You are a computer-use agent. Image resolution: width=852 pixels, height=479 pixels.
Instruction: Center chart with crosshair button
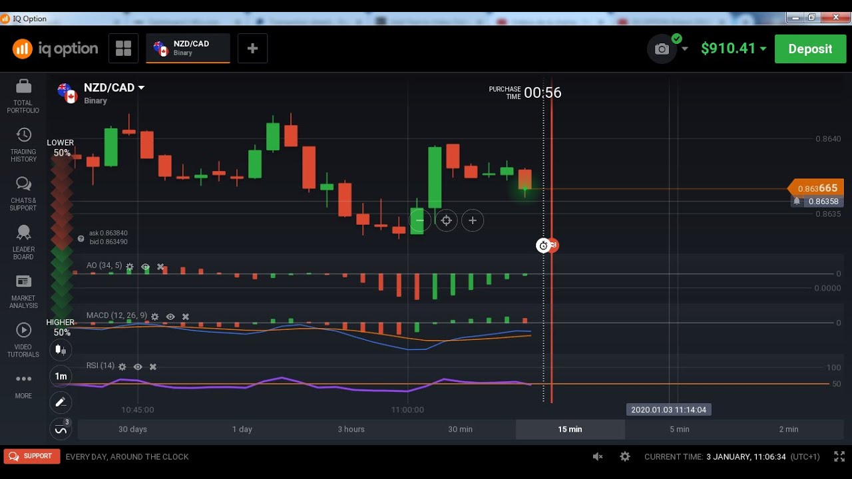[x=446, y=220]
